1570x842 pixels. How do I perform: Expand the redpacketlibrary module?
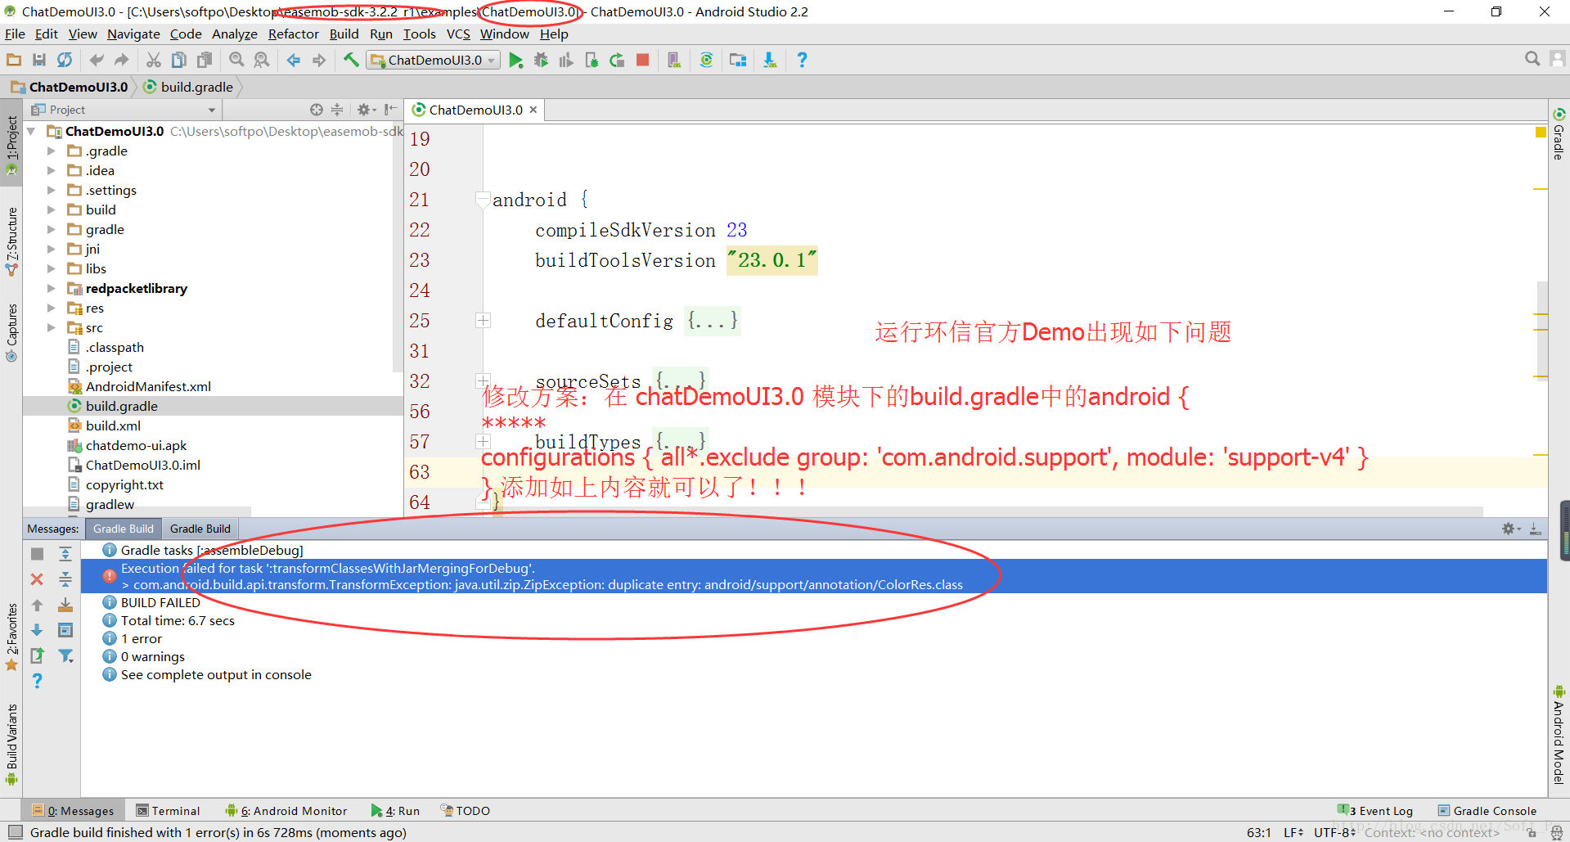pyautogui.click(x=52, y=288)
